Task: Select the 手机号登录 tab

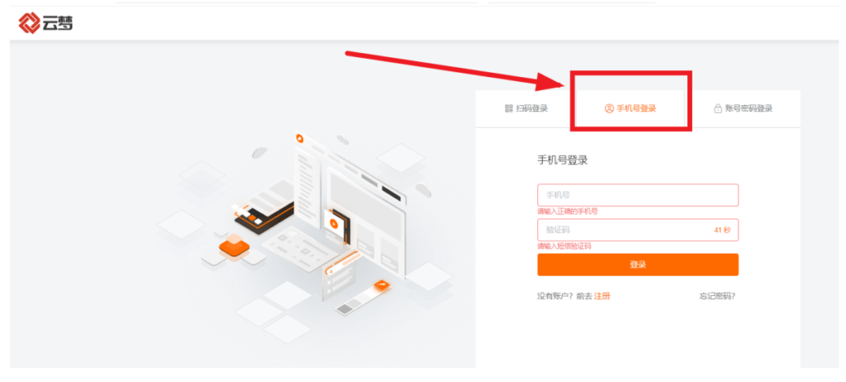Action: [630, 108]
